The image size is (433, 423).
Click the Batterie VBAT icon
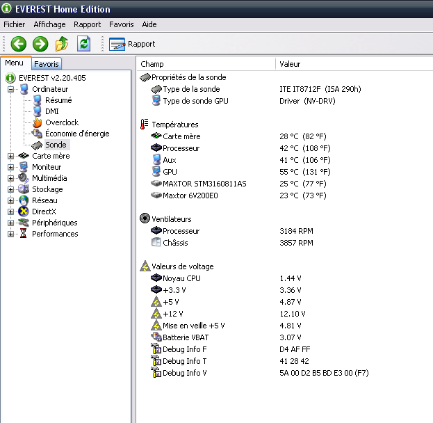[x=156, y=337]
